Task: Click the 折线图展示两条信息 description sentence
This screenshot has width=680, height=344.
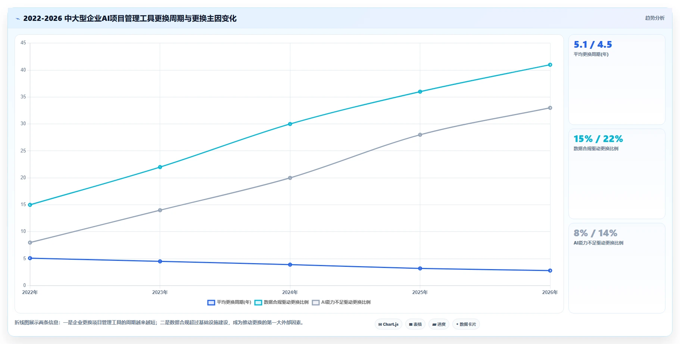Action: [x=160, y=323]
